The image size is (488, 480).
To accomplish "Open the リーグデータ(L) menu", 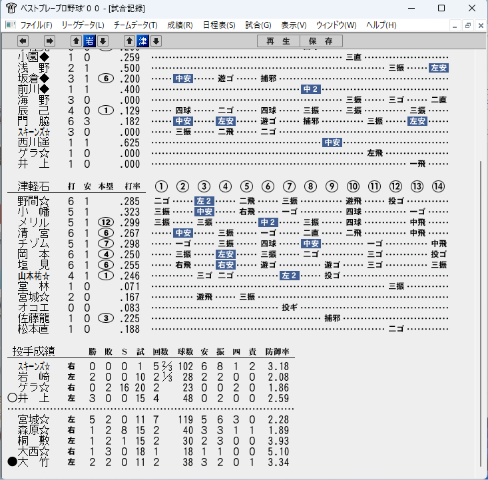I will pyautogui.click(x=83, y=25).
